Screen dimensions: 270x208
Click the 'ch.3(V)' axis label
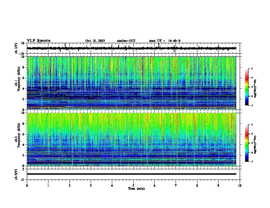16,174
